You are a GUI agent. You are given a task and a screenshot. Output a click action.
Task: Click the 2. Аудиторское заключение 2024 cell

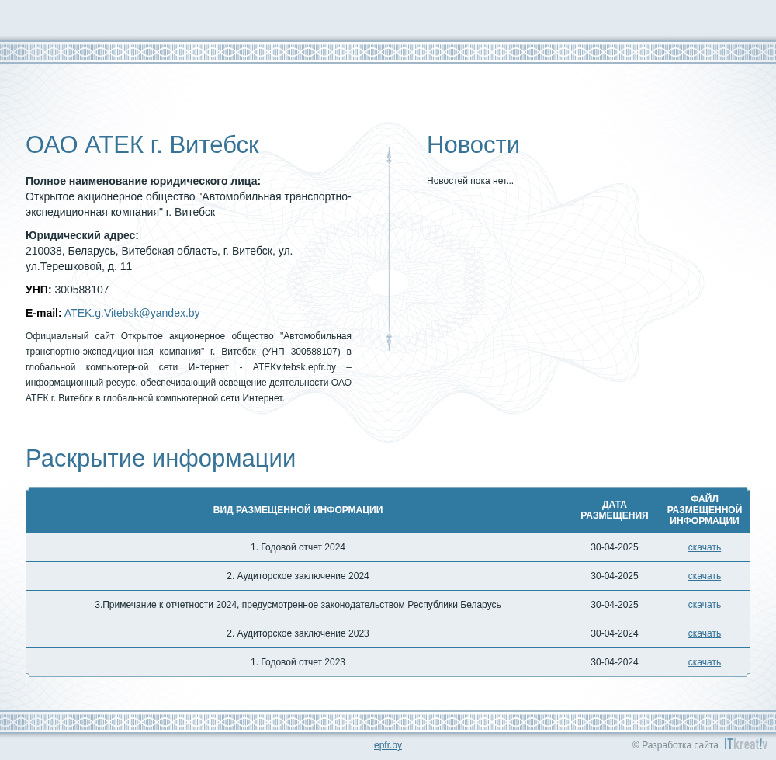(x=298, y=576)
